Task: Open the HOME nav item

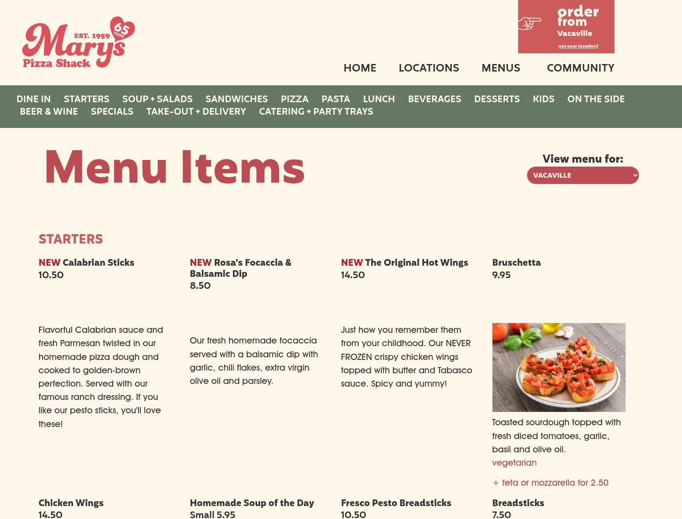Action: tap(360, 68)
